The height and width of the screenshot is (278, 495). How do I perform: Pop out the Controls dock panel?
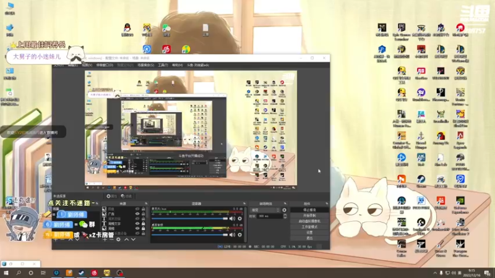[x=327, y=204]
